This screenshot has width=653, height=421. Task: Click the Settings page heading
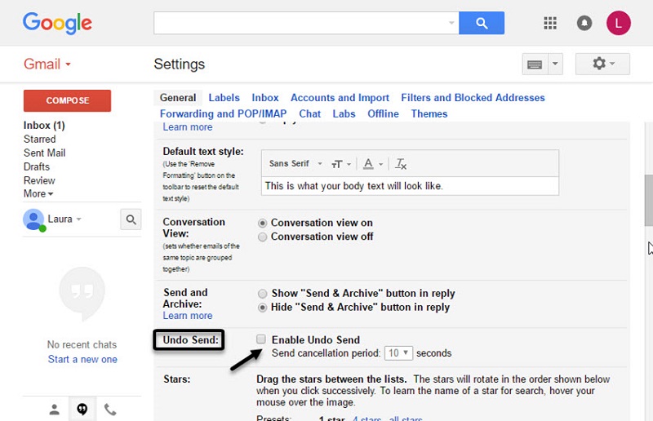pyautogui.click(x=179, y=64)
